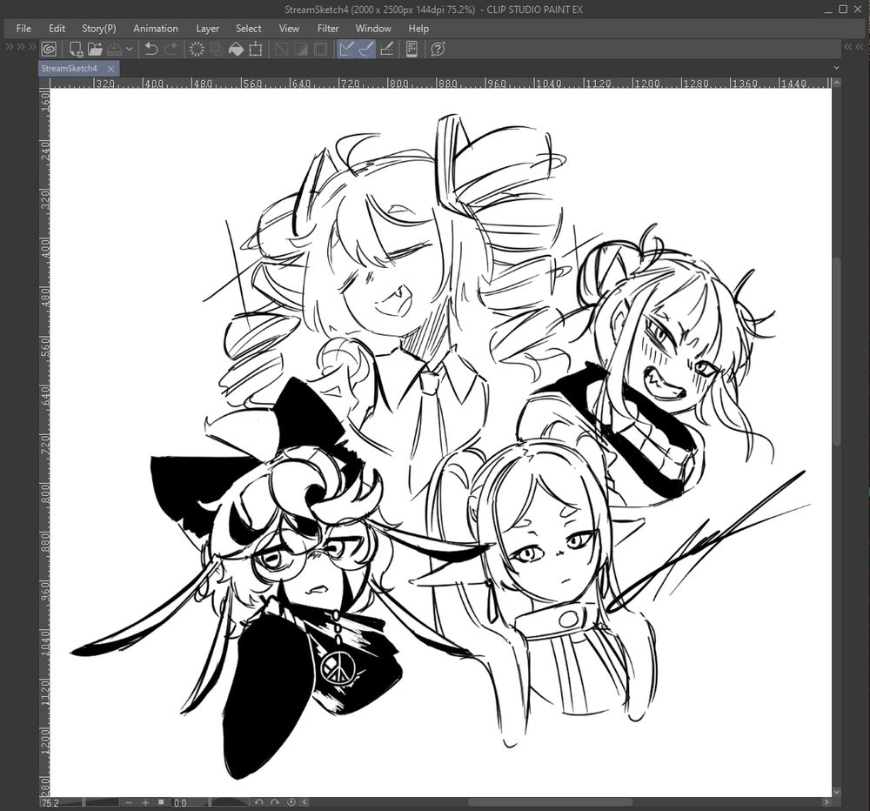Click the zoom out minus button
This screenshot has width=870, height=811.
[129, 802]
